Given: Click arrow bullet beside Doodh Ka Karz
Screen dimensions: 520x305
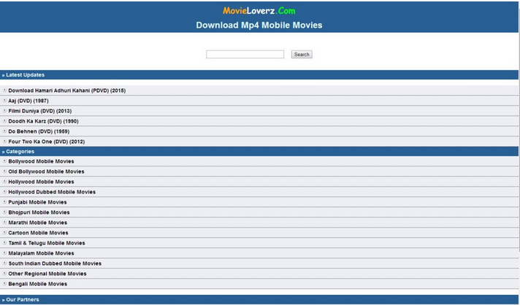Looking at the screenshot, I should pos(4,121).
